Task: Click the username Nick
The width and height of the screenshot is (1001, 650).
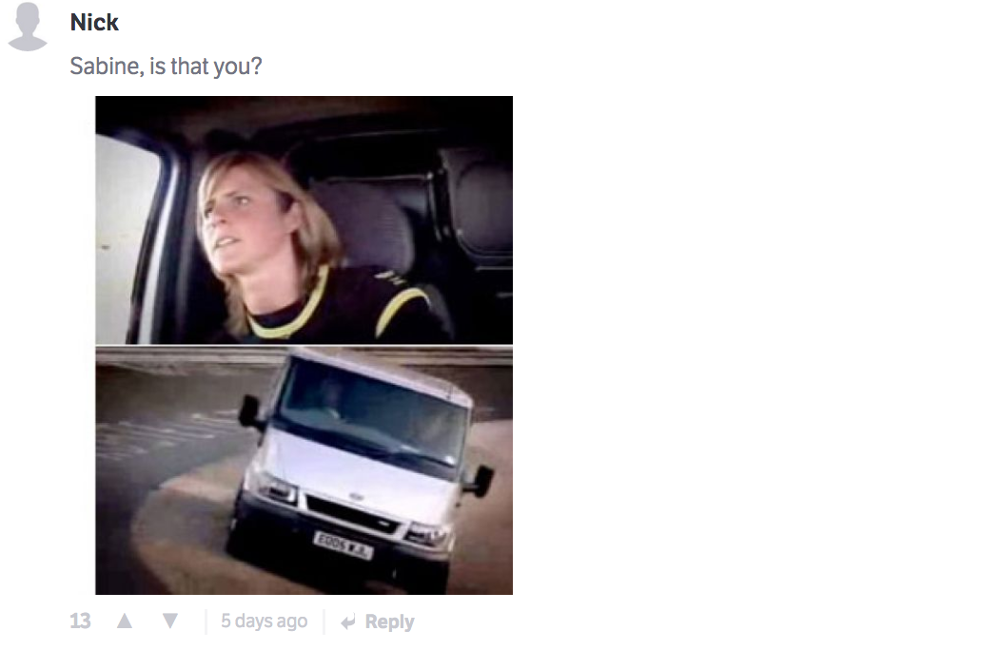Action: (94, 22)
